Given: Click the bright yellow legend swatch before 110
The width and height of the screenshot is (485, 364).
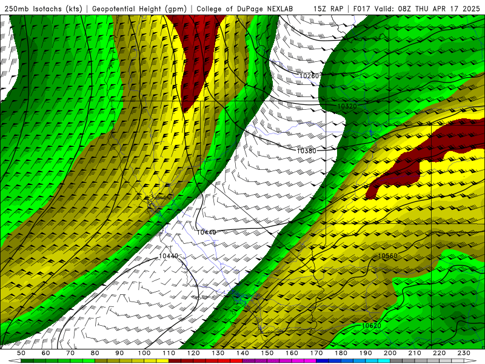Looking at the screenshot, I should coord(162,361).
